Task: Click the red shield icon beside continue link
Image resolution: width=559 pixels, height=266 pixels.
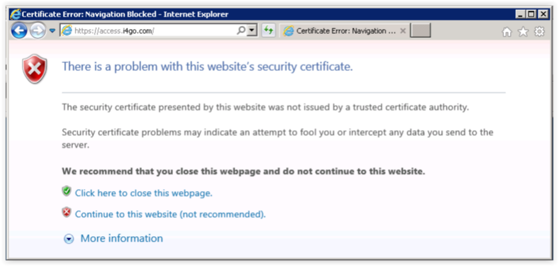Action: [x=66, y=212]
